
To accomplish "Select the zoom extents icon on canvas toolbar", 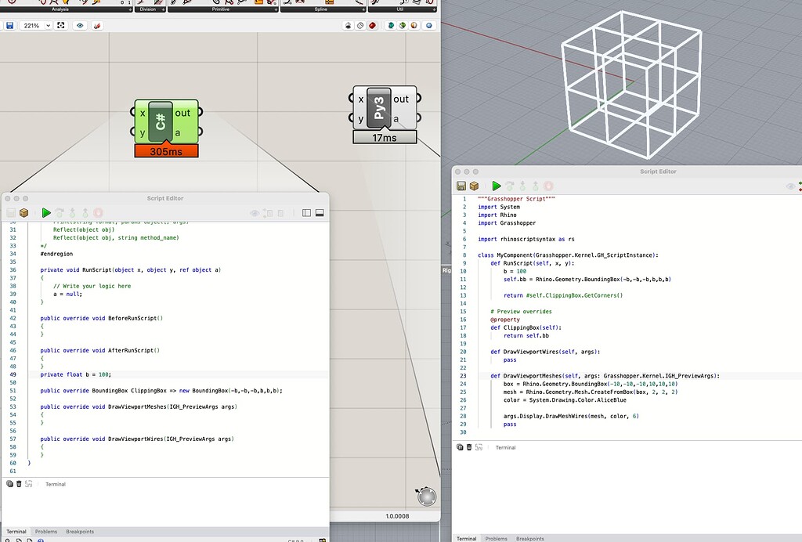I will click(x=60, y=25).
